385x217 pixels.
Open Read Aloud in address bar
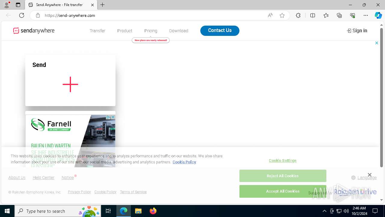coord(270,15)
